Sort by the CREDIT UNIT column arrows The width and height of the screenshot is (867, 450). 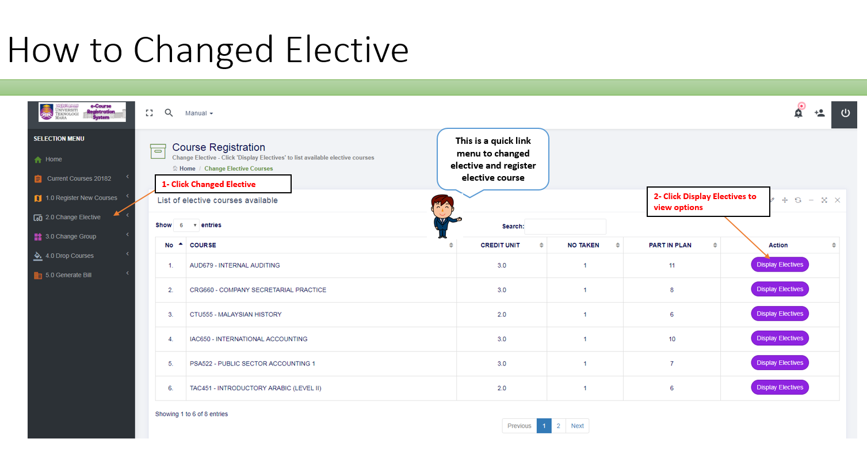tap(541, 245)
